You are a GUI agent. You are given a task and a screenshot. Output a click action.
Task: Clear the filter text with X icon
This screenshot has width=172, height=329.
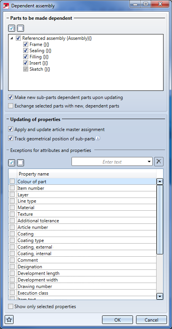click(x=159, y=162)
